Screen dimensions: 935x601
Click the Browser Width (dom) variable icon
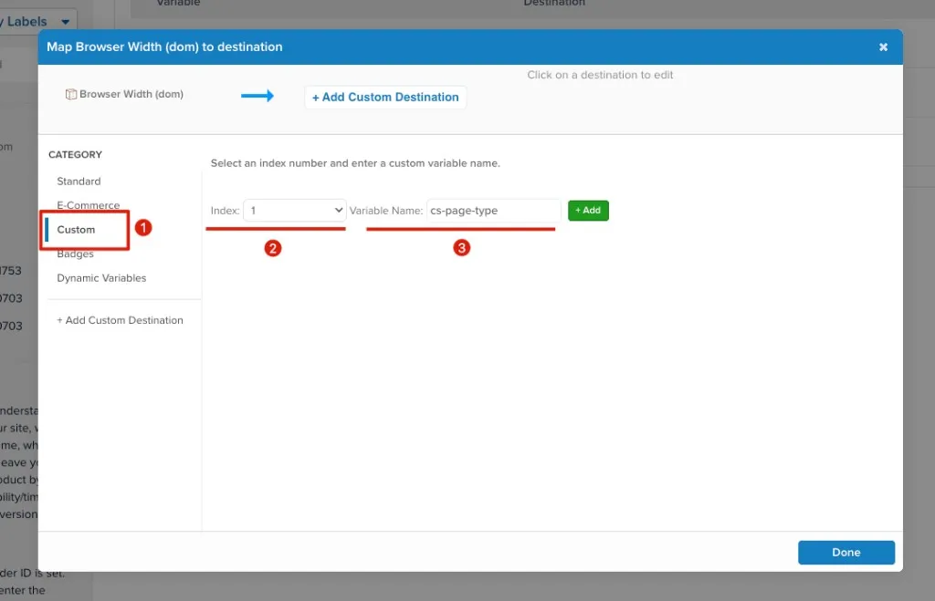click(x=71, y=94)
